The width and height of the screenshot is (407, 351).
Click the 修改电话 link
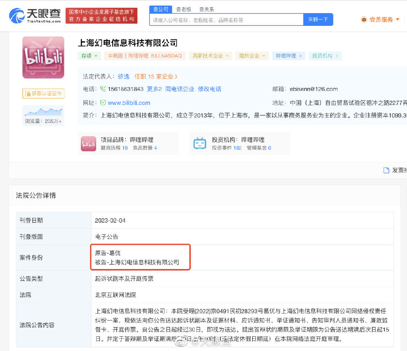tap(209, 89)
